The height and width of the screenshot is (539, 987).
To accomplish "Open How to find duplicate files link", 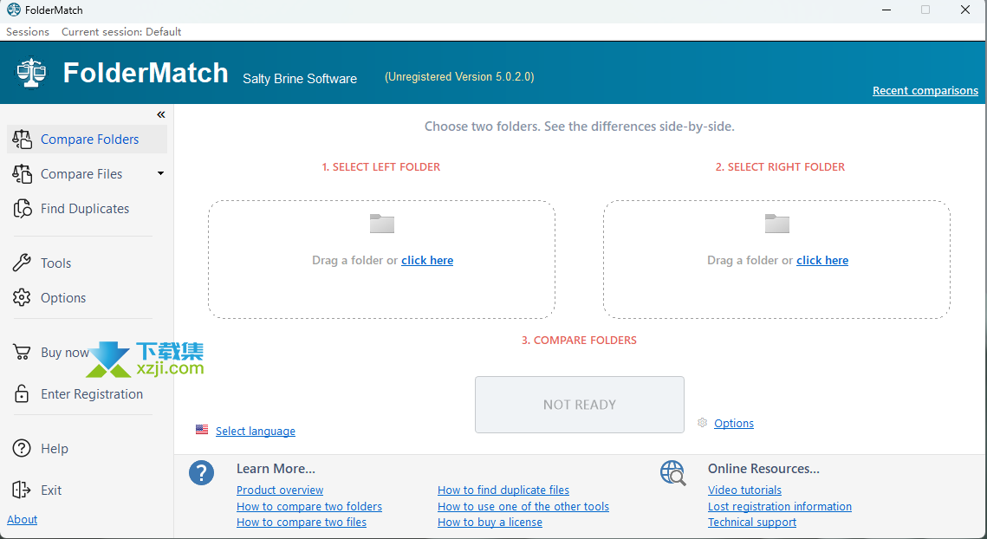I will click(503, 490).
